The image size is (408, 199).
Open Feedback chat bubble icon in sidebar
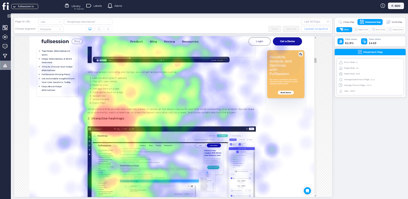point(5,46)
